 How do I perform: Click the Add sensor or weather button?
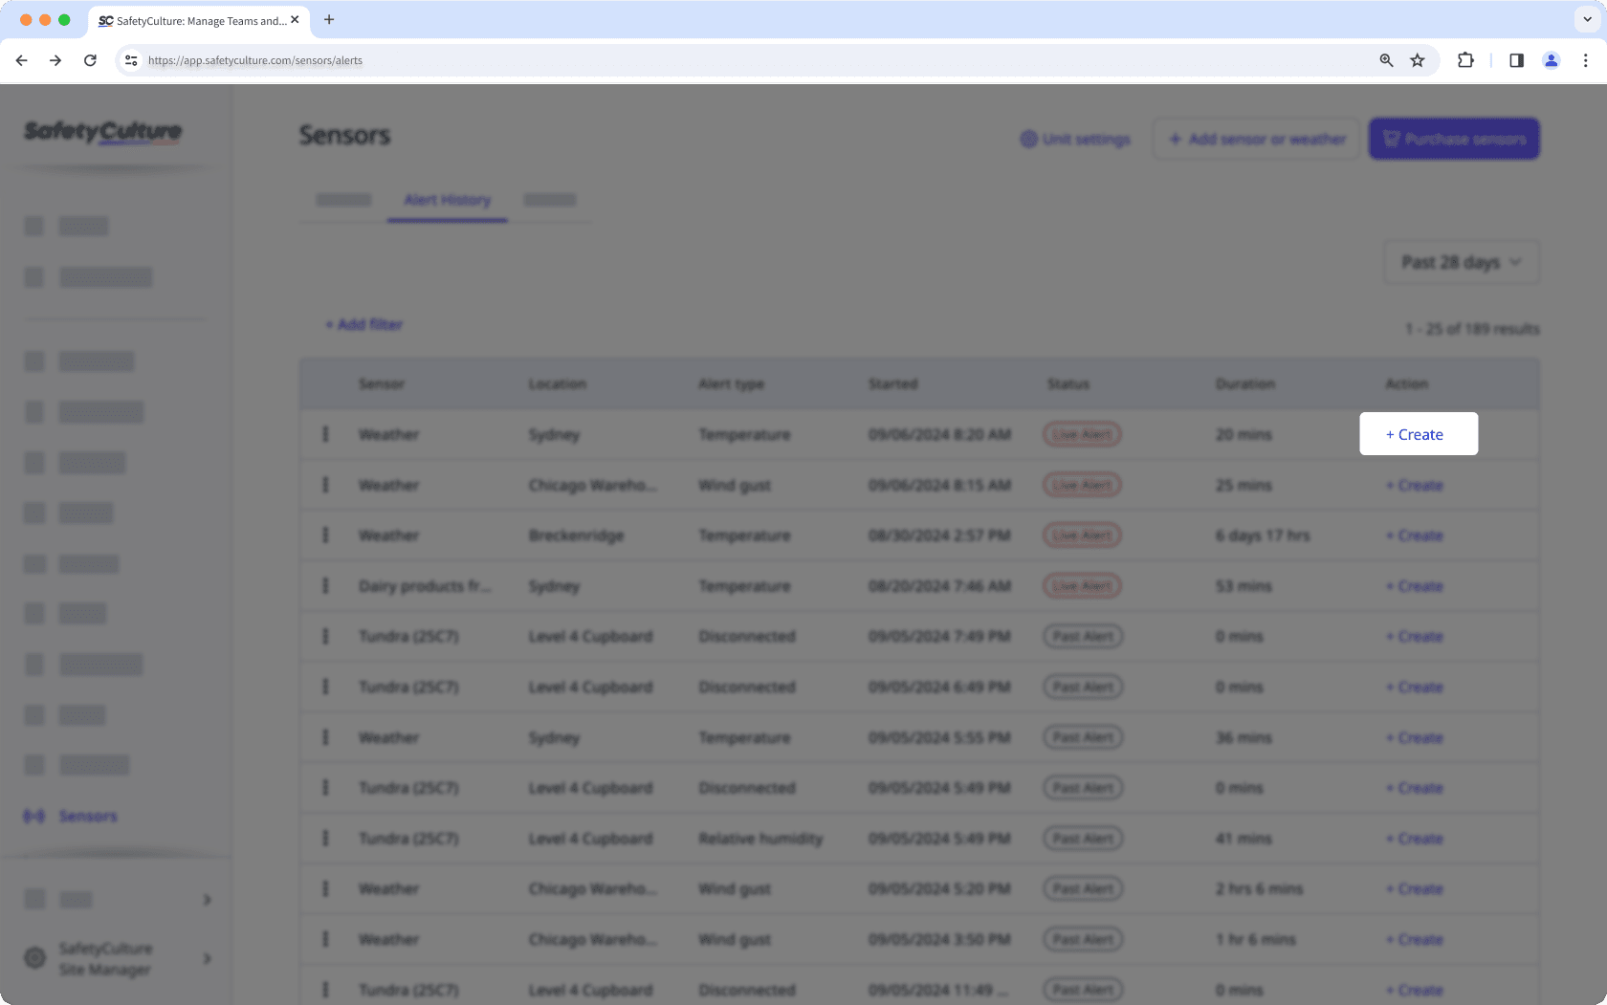click(1256, 139)
